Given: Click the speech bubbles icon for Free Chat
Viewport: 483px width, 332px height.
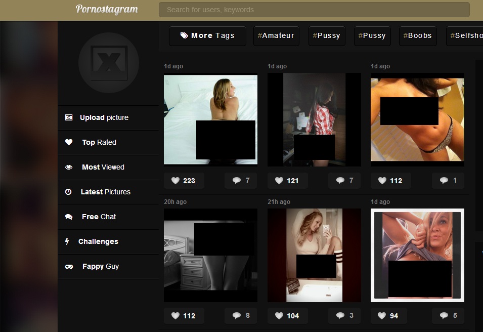Looking at the screenshot, I should tap(69, 217).
